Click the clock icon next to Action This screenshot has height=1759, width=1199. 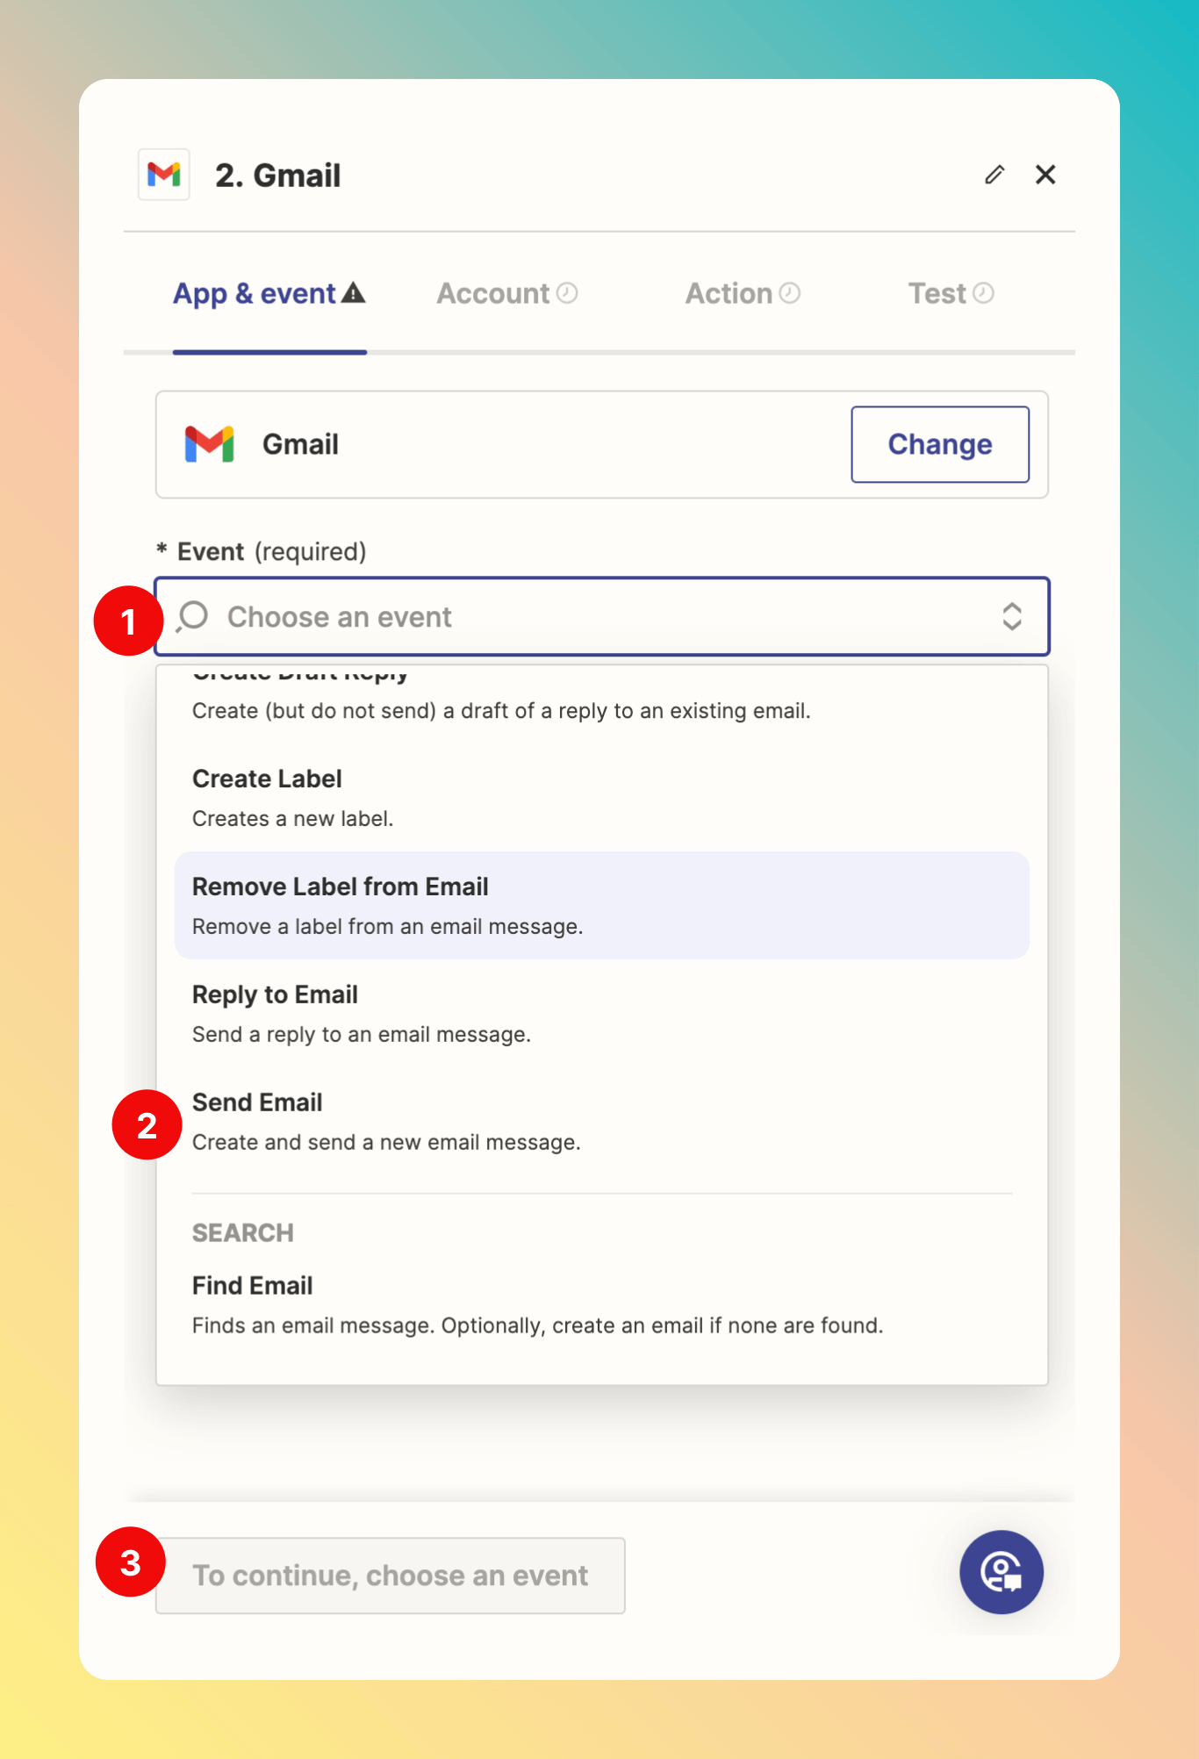click(790, 292)
